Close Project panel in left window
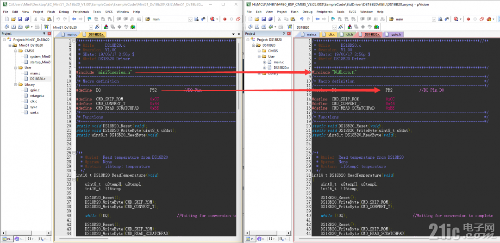Image resolution: width=500 pixels, height=243 pixels. point(49,33)
